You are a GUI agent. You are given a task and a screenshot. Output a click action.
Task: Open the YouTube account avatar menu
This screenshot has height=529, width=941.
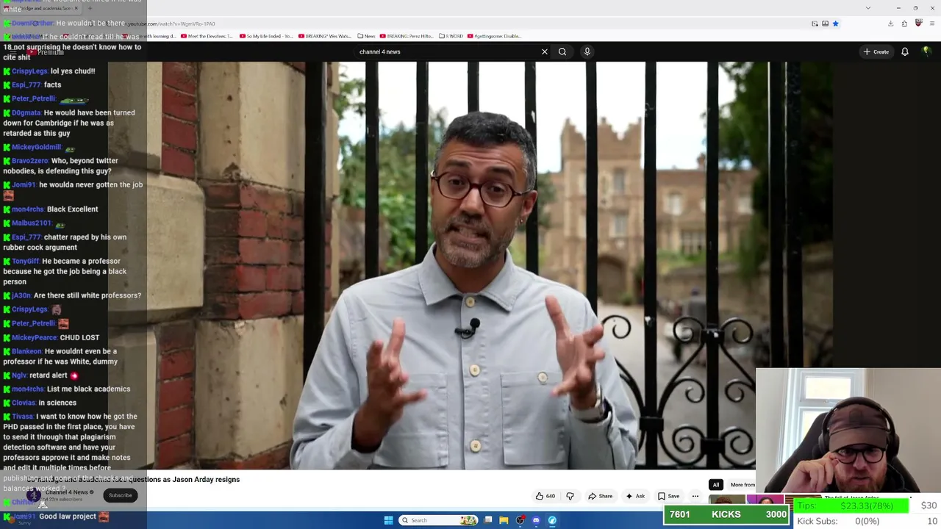coord(926,51)
